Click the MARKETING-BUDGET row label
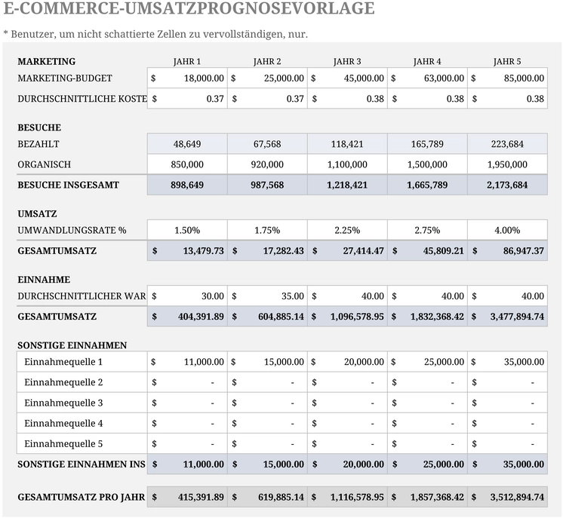Screen dimensions: 563x518 pos(65,78)
